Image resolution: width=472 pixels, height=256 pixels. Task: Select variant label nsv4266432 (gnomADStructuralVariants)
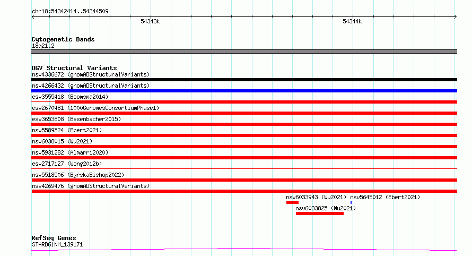[91, 86]
